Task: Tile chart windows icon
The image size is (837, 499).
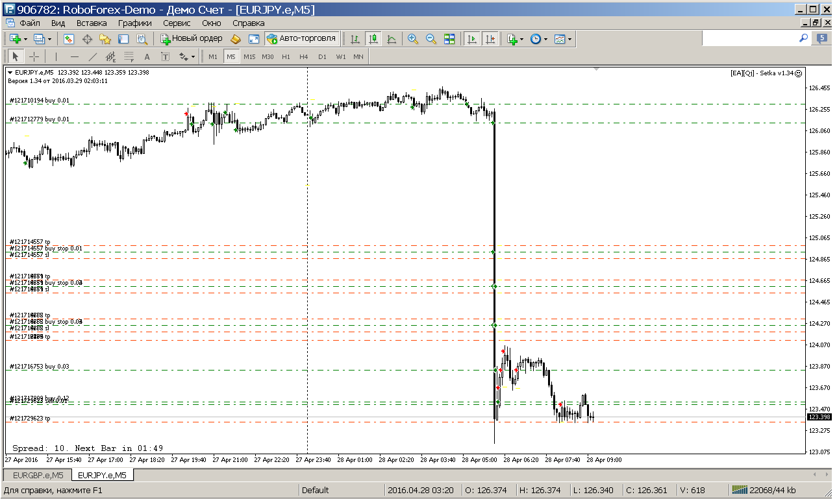Action: click(x=449, y=39)
